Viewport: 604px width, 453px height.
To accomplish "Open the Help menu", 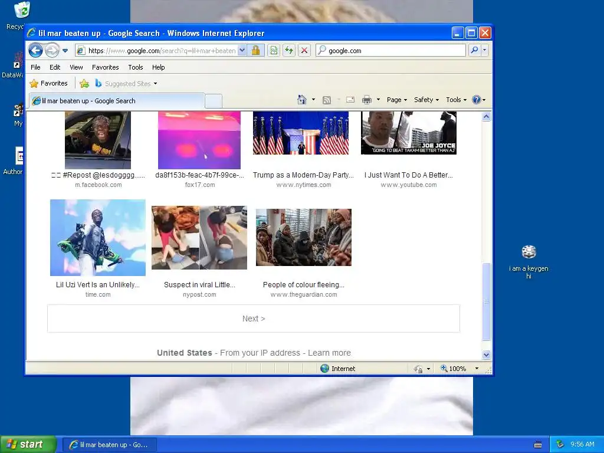I will pos(158,67).
